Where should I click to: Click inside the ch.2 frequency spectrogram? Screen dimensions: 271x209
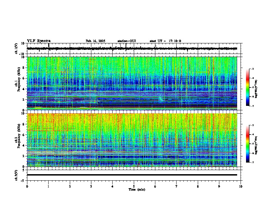click(132, 140)
